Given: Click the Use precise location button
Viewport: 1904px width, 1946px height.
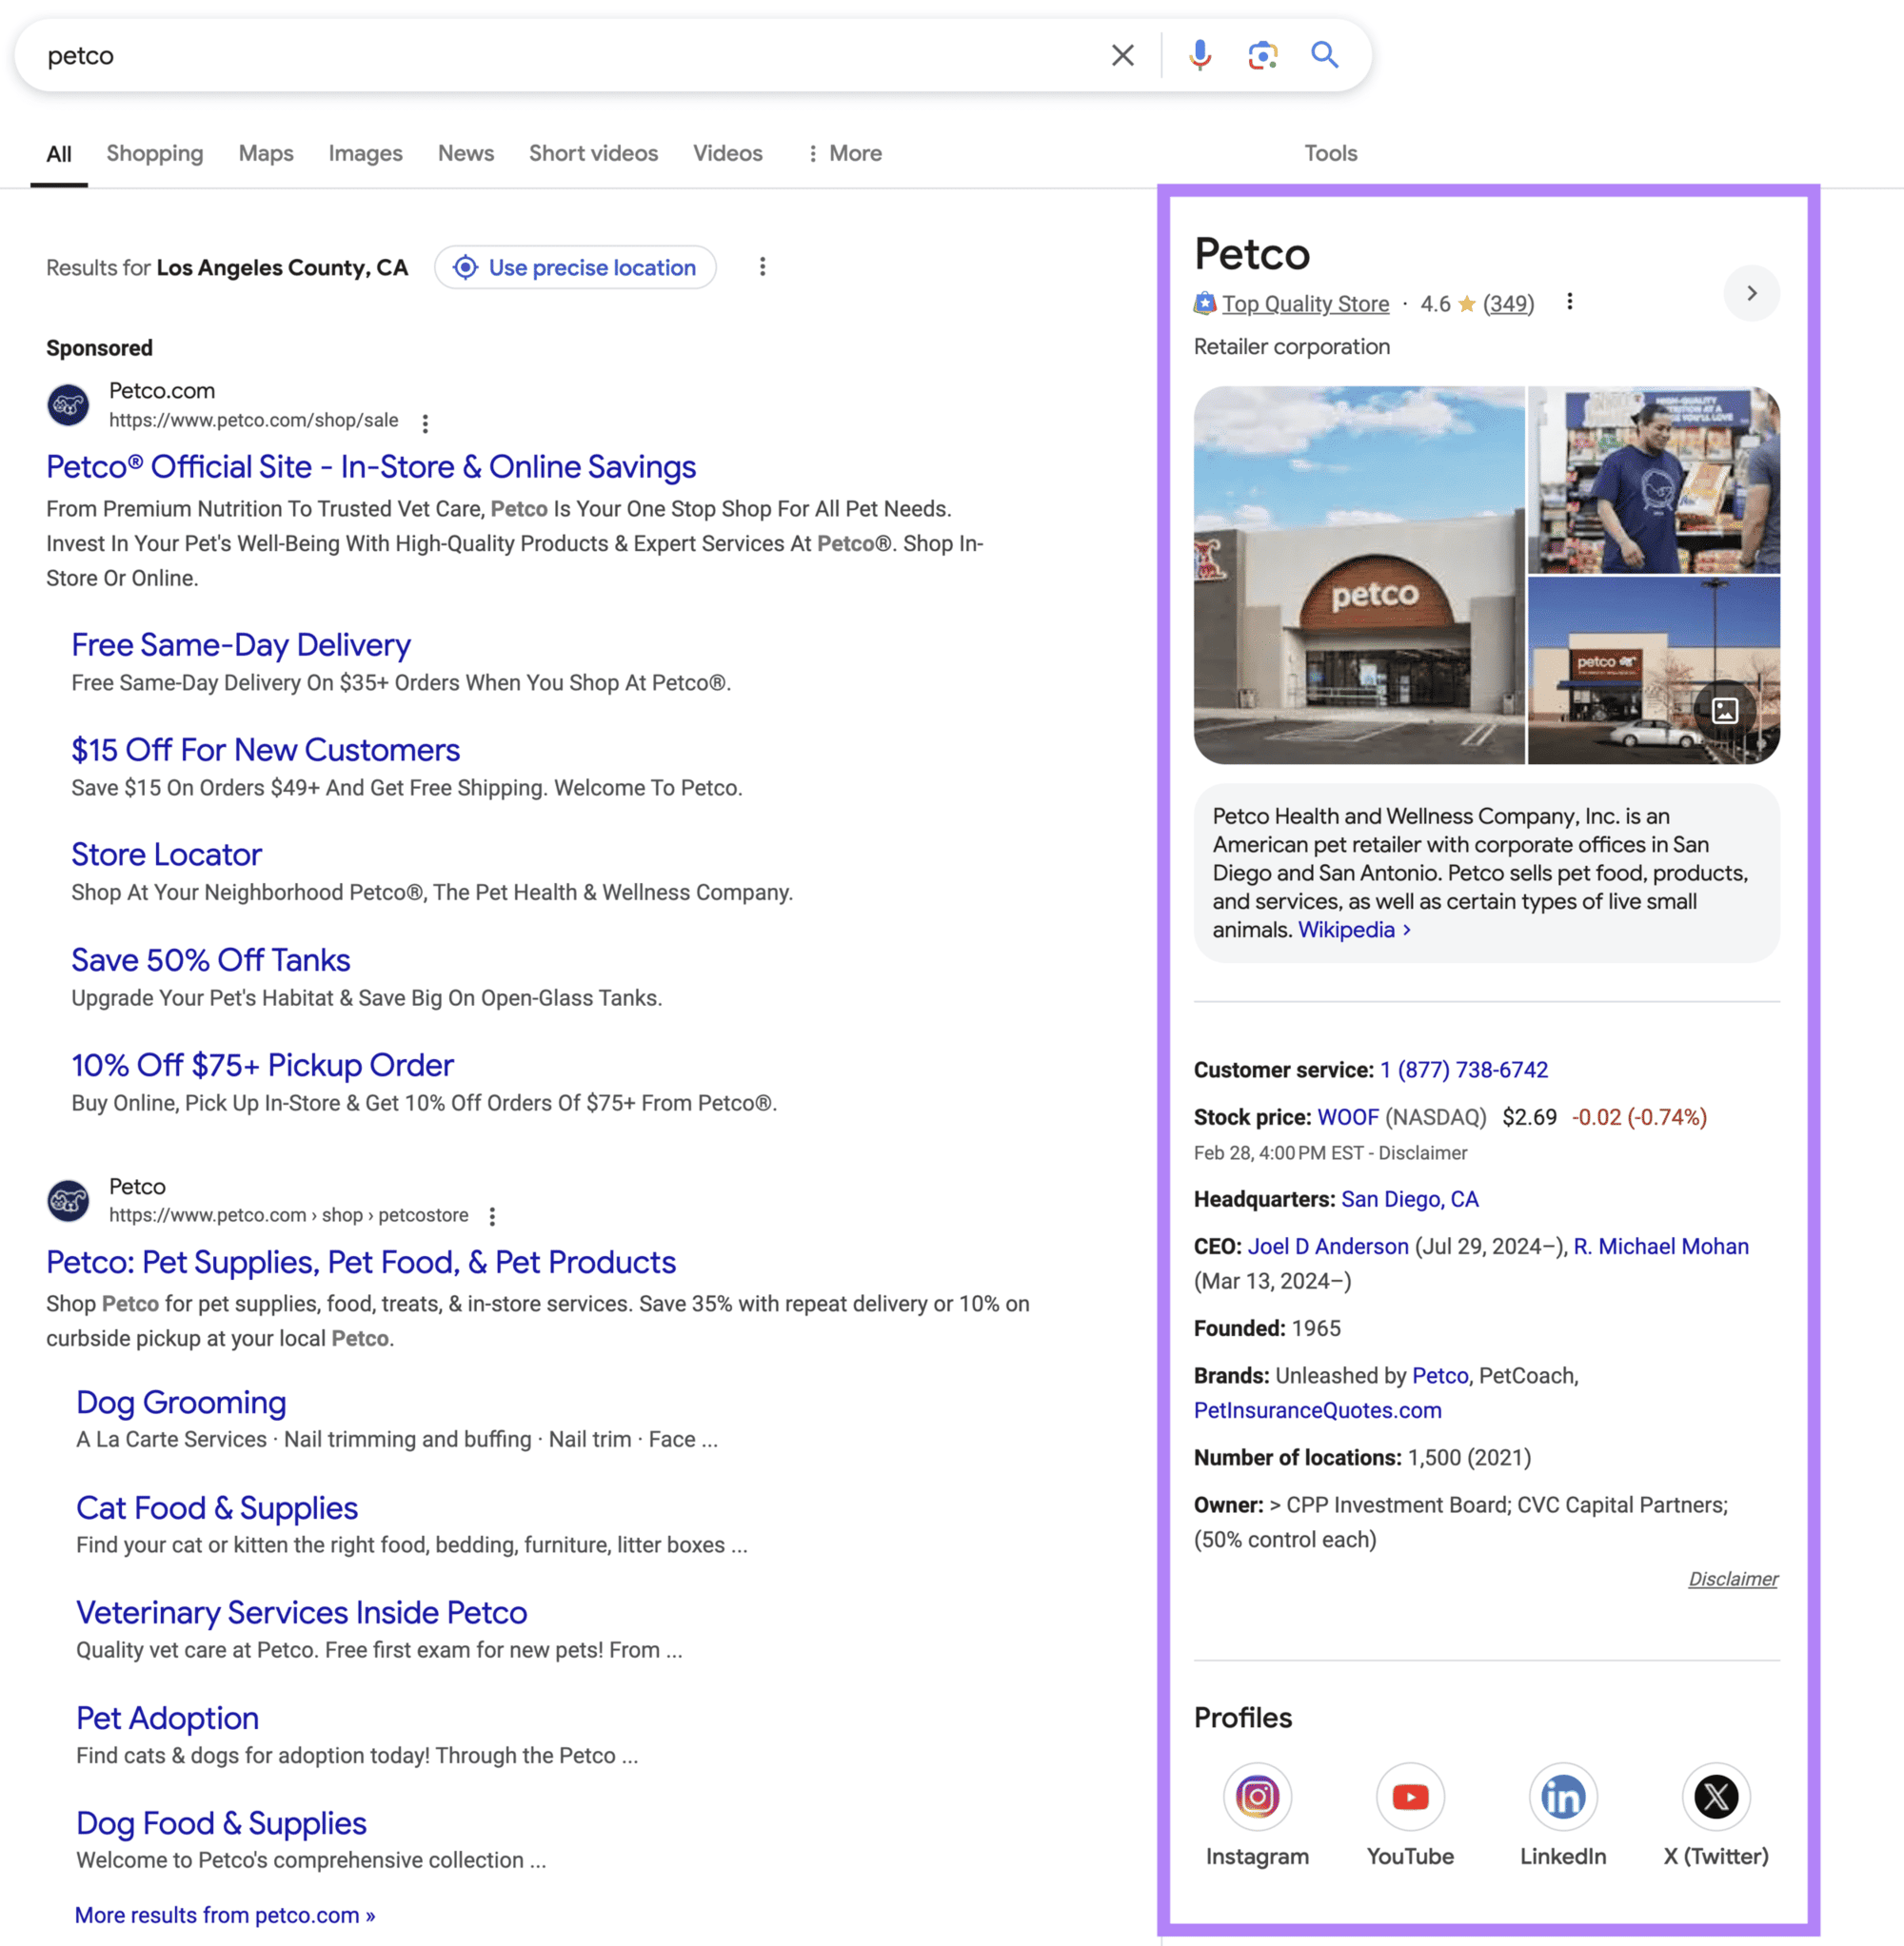Looking at the screenshot, I should click(575, 266).
